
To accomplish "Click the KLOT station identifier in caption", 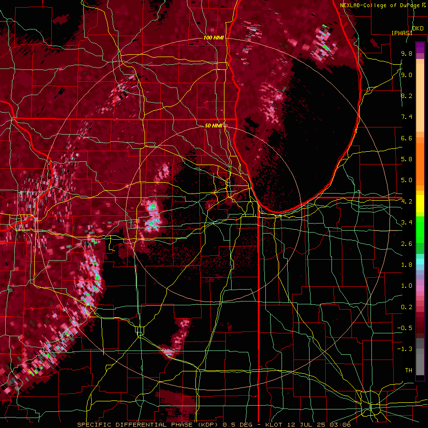I will pos(274,425).
